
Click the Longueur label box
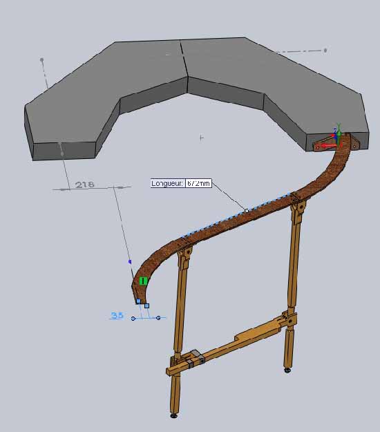tap(168, 183)
